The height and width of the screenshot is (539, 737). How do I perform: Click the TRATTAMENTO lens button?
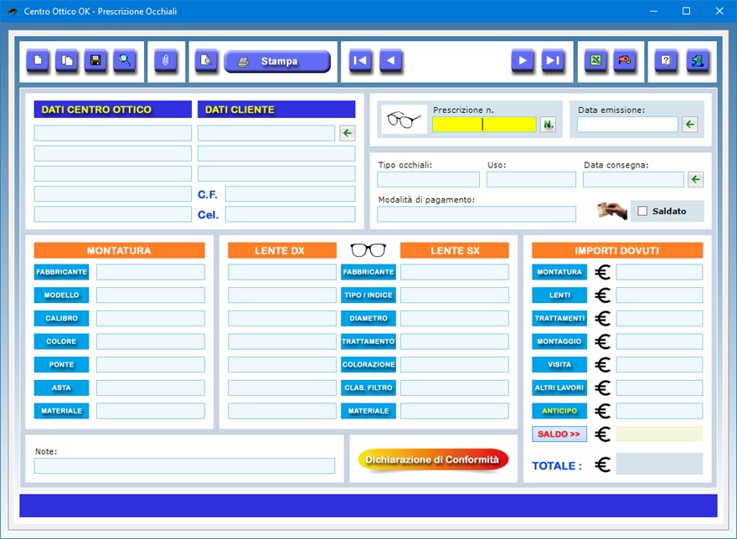368,341
